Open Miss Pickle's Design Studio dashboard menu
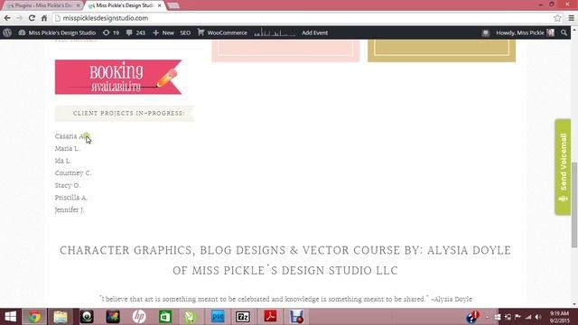The width and height of the screenshot is (578, 325). click(x=57, y=32)
